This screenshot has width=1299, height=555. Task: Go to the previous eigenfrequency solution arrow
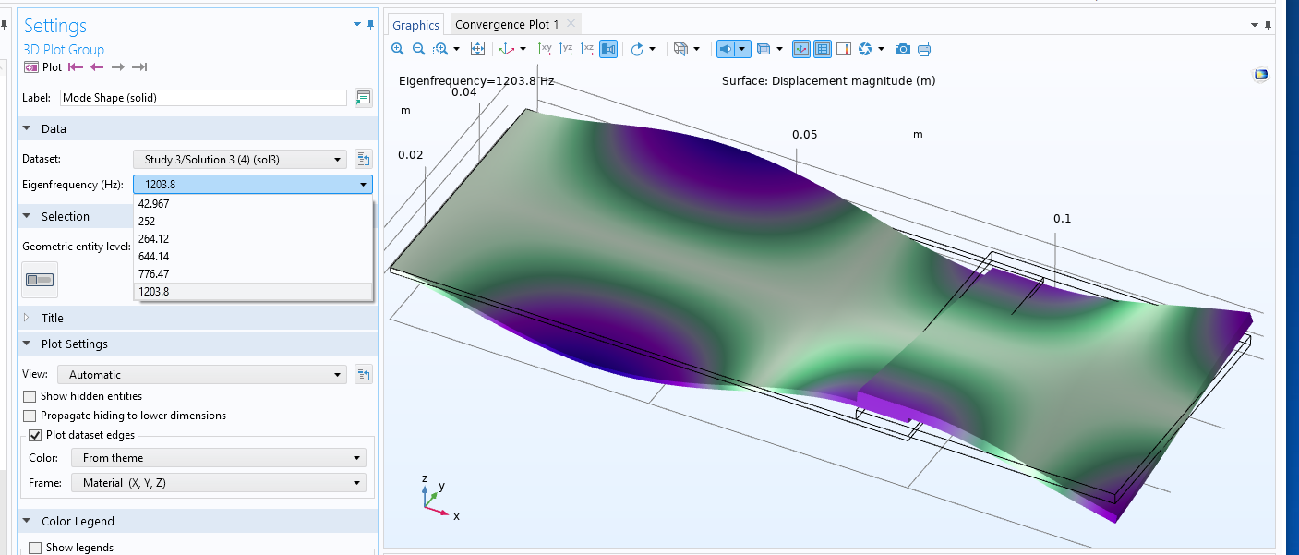(x=97, y=67)
